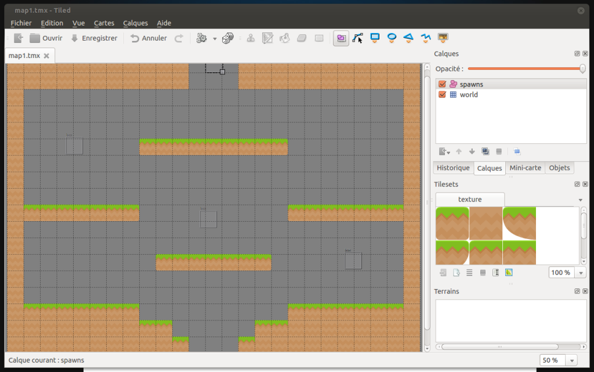The height and width of the screenshot is (372, 594).
Task: Select the Eraser tool
Action: tap(302, 38)
